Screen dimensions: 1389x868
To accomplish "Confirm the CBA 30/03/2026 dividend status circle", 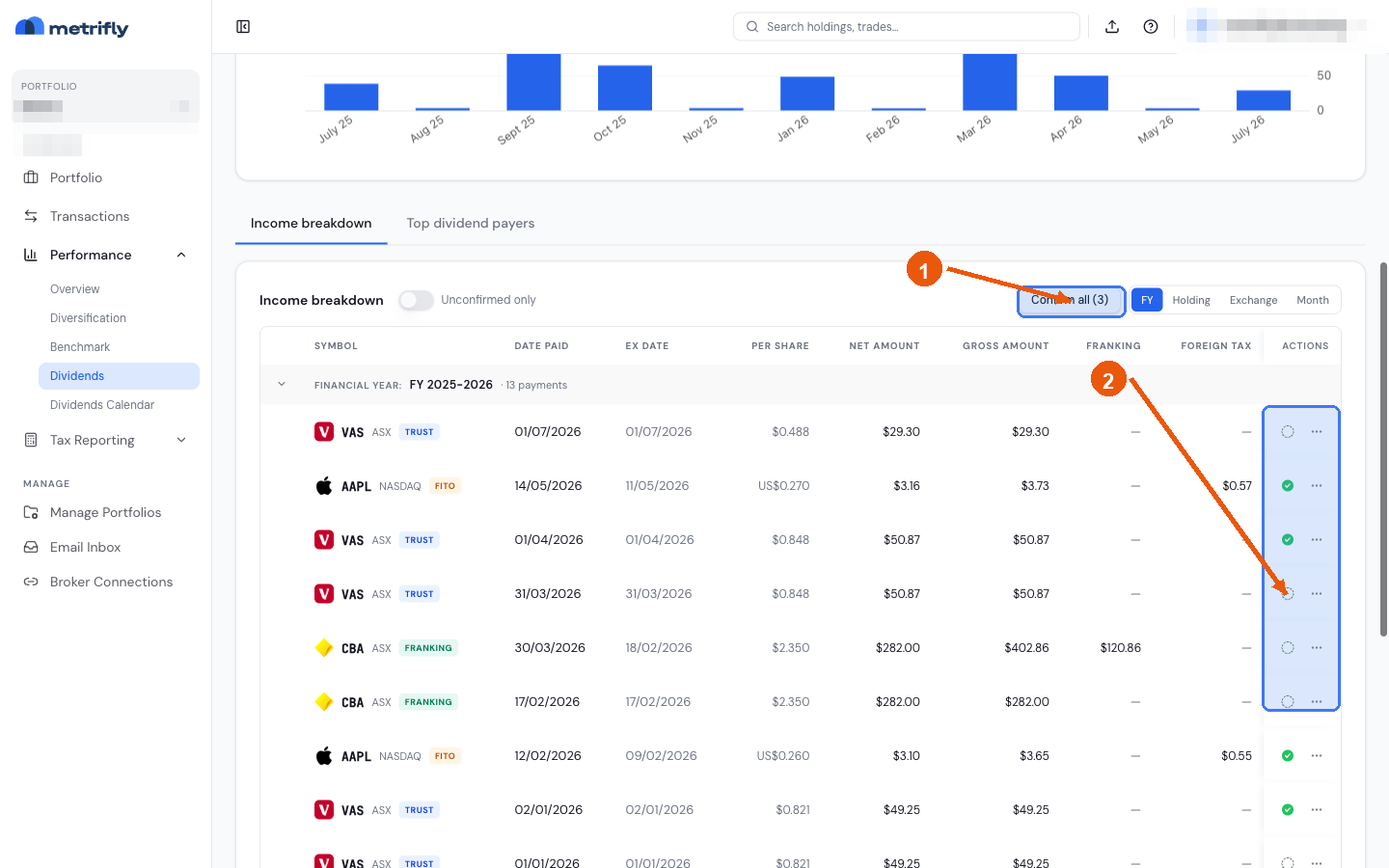I will pyautogui.click(x=1288, y=648).
